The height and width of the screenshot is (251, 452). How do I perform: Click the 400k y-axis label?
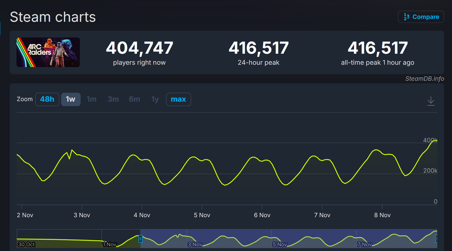430,140
